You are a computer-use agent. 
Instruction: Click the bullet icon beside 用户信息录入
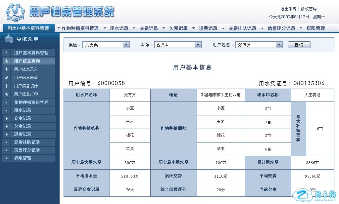point(7,69)
